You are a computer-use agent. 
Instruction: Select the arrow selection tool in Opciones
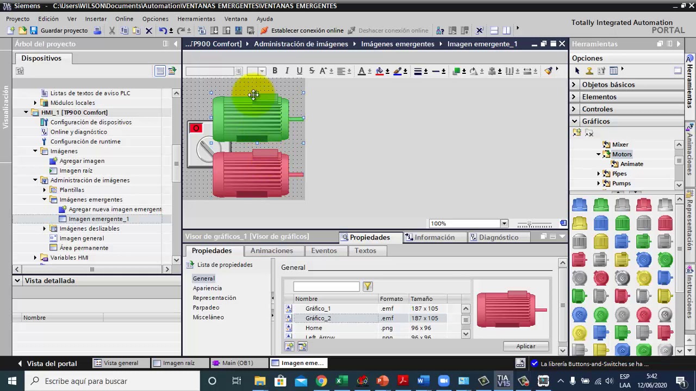[x=577, y=71]
